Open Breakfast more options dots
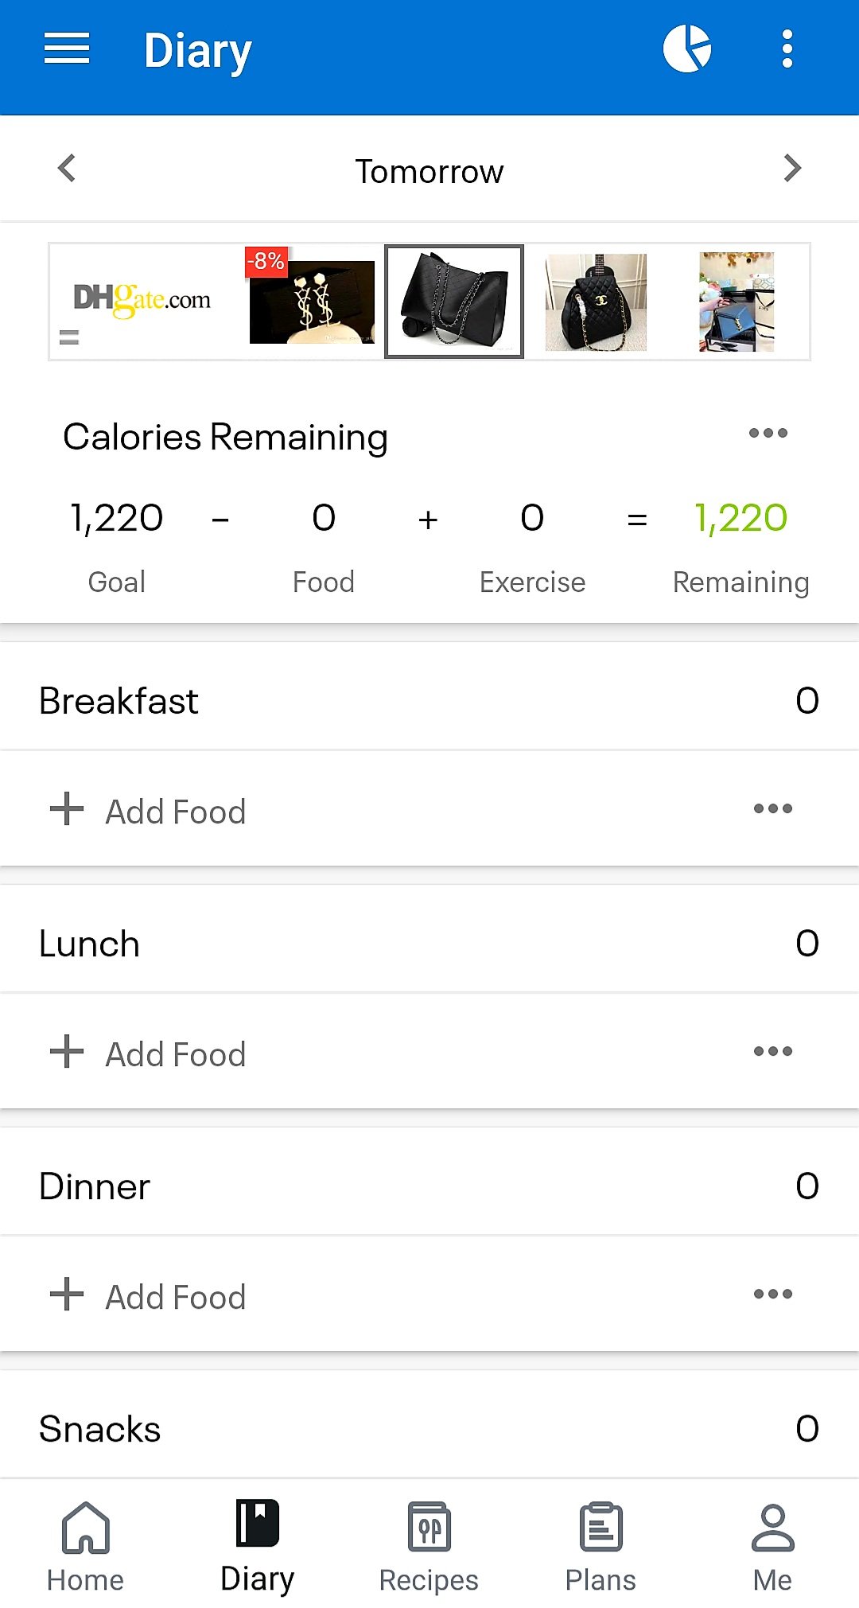This screenshot has height=1608, width=859. (x=772, y=809)
